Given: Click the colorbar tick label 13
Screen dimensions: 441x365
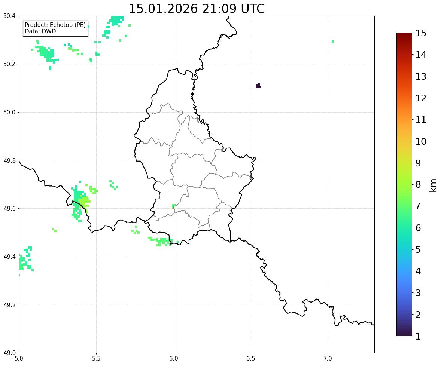Looking at the screenshot, I should pyautogui.click(x=421, y=76).
